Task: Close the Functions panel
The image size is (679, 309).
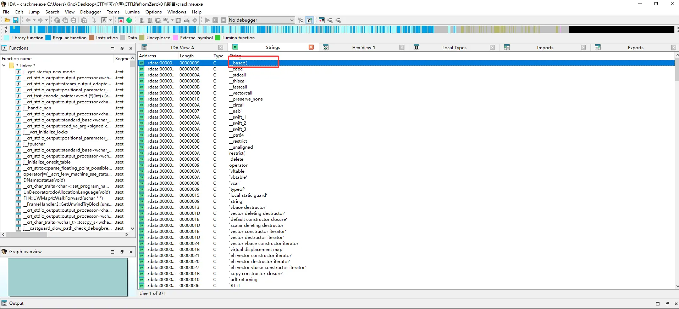Action: pyautogui.click(x=131, y=48)
